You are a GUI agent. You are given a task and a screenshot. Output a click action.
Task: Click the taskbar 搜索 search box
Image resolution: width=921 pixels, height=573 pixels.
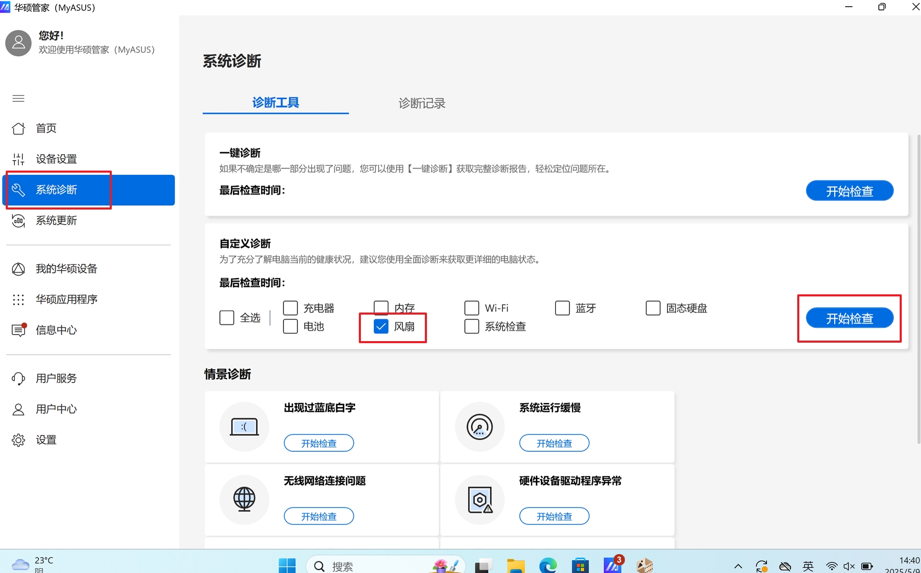[386, 565]
